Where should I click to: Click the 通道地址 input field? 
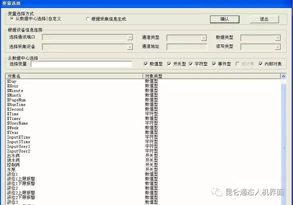(186, 47)
